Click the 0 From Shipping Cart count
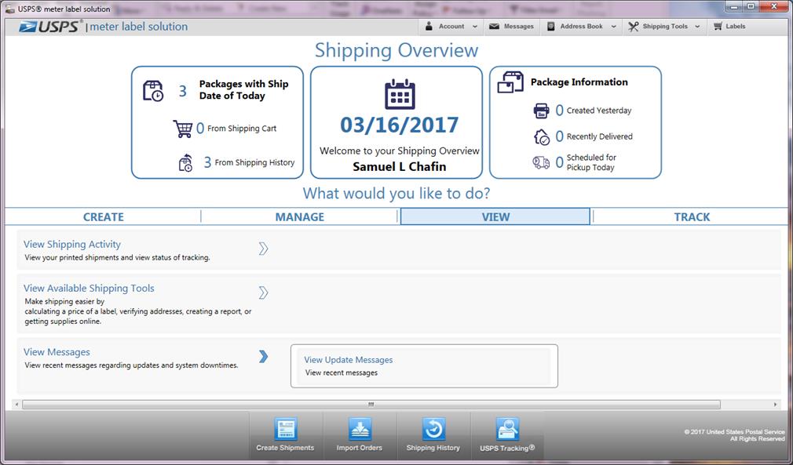The width and height of the screenshot is (793, 465). click(200, 129)
